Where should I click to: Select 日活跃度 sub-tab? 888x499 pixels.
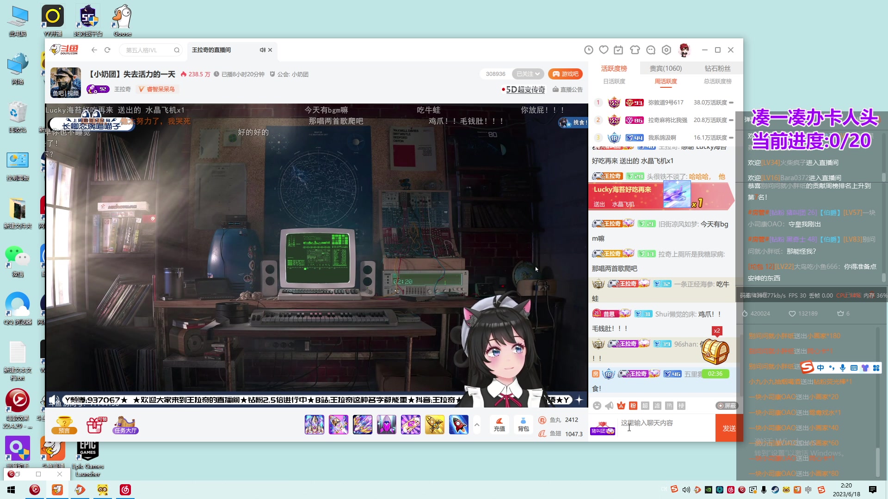[x=614, y=81]
